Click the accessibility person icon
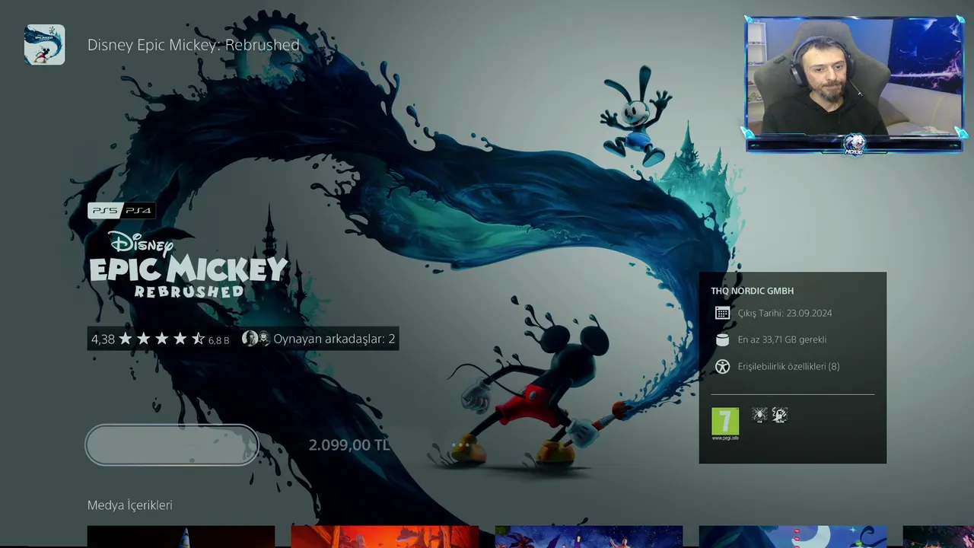The width and height of the screenshot is (974, 548). (x=722, y=366)
